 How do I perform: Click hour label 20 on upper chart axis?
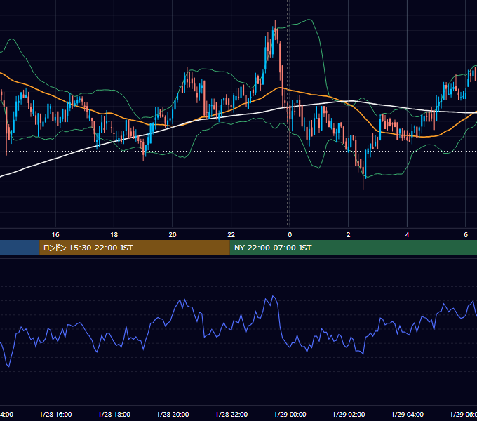click(173, 234)
